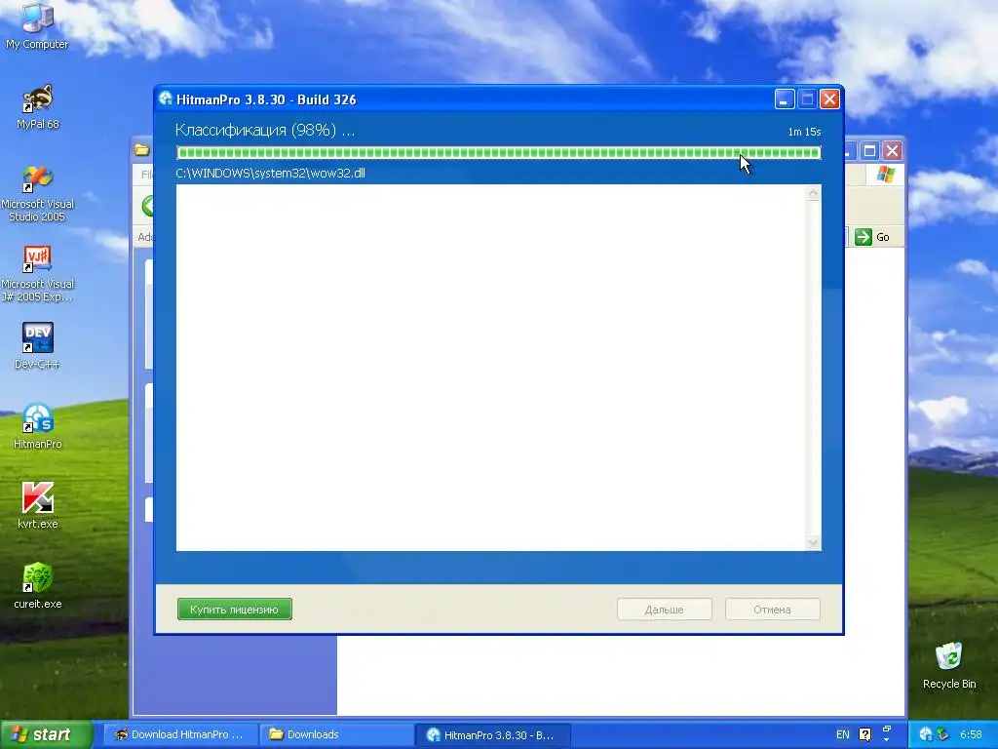Open the Start menu
The image size is (998, 749).
point(46,734)
